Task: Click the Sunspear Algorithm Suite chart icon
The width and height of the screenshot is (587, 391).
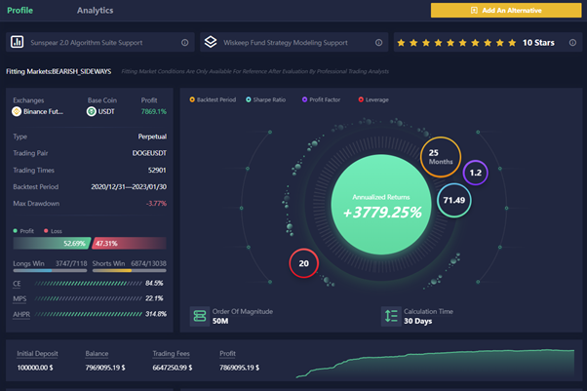Action: (17, 42)
